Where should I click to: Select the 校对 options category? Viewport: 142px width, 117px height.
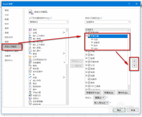tap(7, 24)
